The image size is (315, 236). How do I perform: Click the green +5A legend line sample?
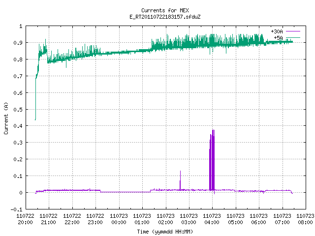[293, 37]
